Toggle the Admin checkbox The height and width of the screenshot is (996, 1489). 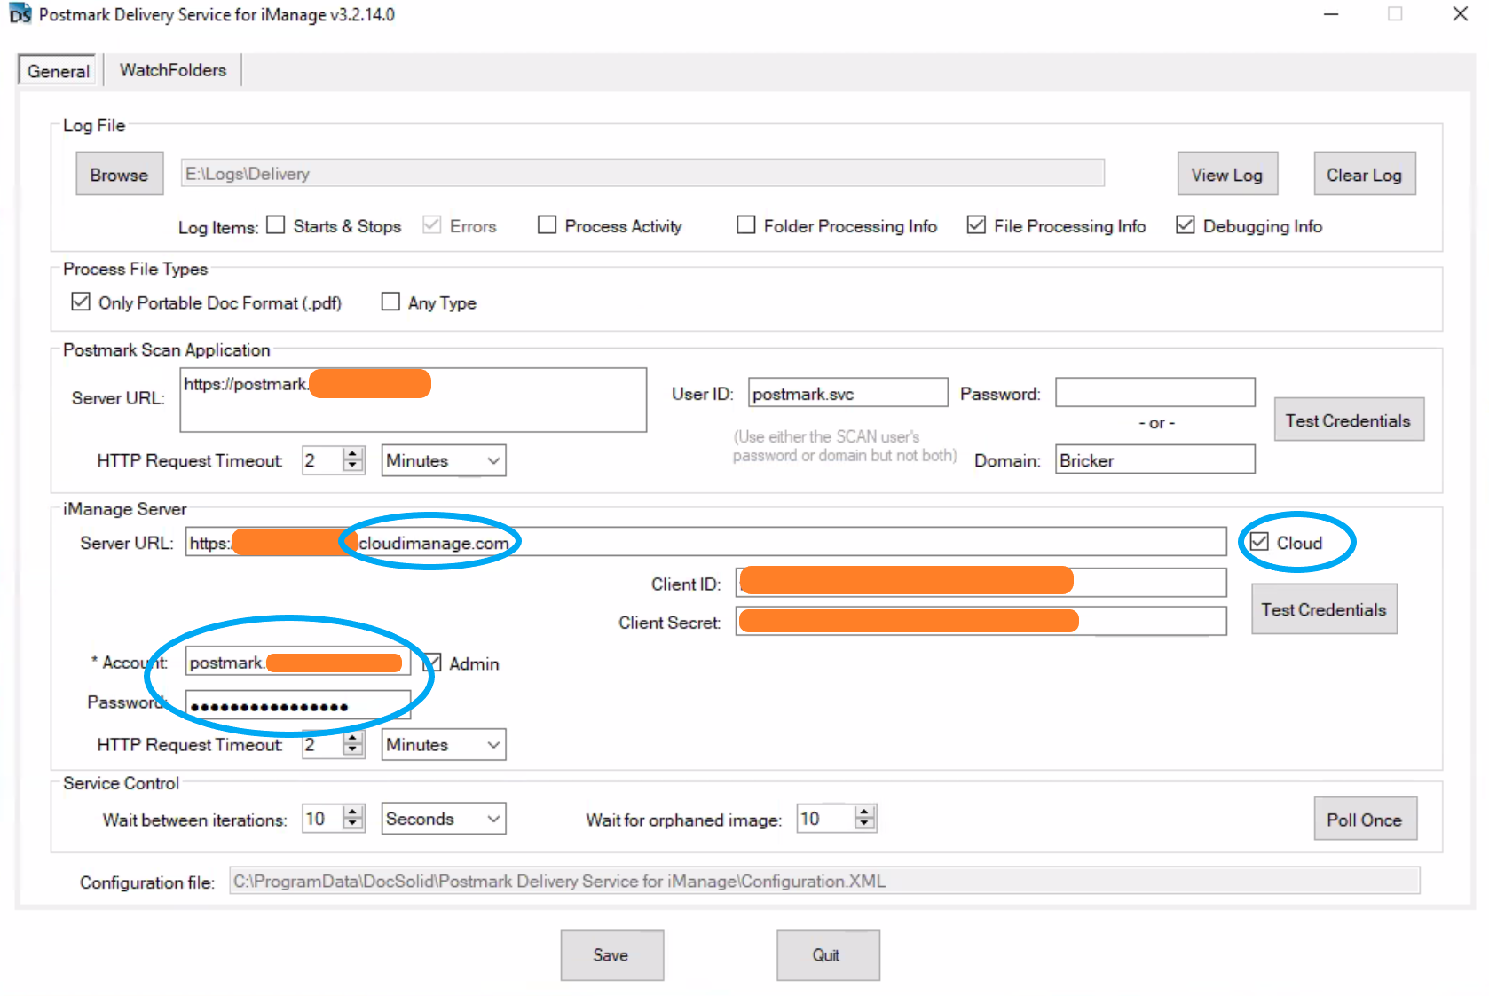432,663
